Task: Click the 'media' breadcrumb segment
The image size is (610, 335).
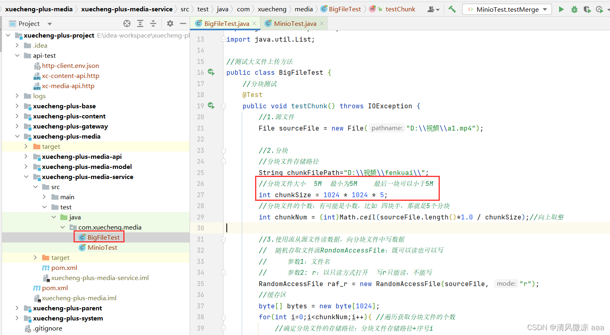Action: pos(304,9)
